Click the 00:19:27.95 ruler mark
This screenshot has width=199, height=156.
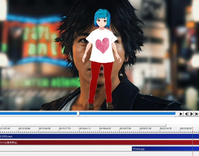(125, 128)
